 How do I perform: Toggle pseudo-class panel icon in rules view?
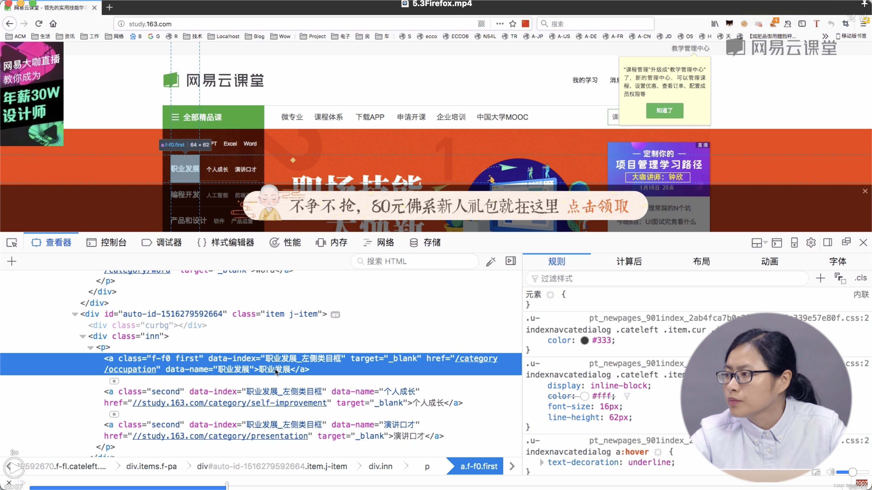click(x=840, y=278)
